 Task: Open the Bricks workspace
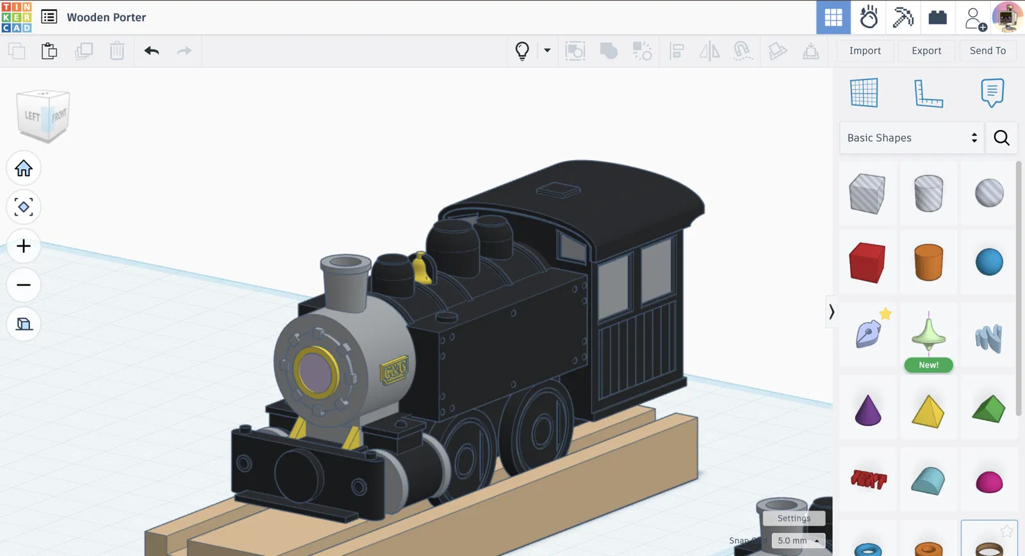coord(938,17)
